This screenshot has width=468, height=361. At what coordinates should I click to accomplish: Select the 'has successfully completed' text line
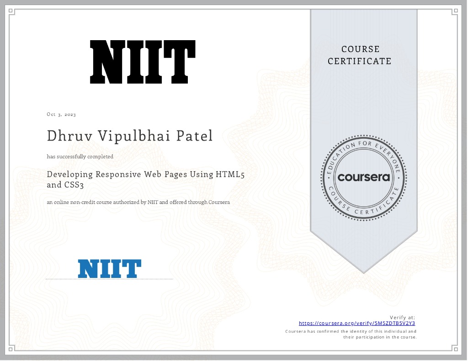pyautogui.click(x=80, y=157)
